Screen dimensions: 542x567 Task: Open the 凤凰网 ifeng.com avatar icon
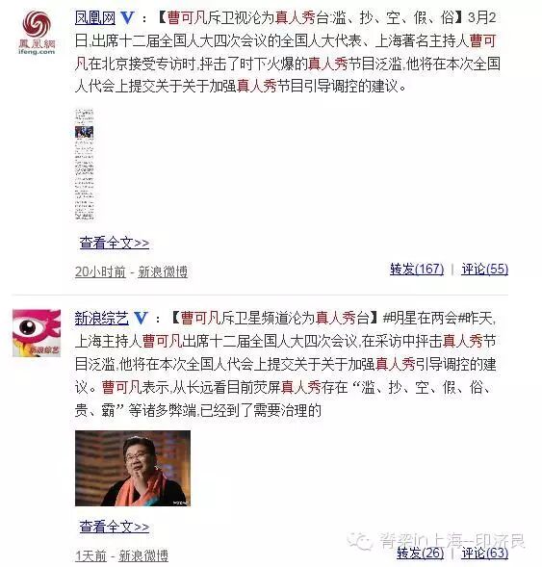[37, 33]
